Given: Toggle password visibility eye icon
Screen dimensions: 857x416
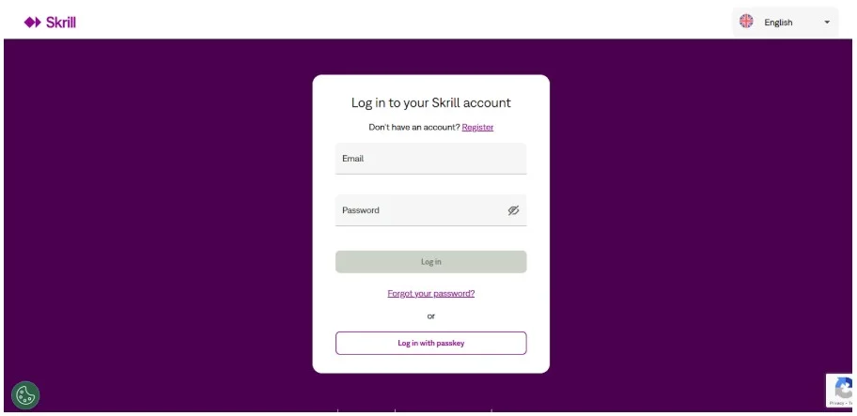Looking at the screenshot, I should click(513, 210).
